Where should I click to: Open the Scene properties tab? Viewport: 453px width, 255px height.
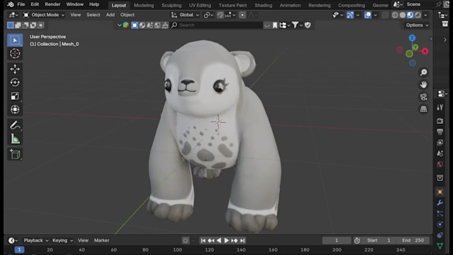pos(440,153)
